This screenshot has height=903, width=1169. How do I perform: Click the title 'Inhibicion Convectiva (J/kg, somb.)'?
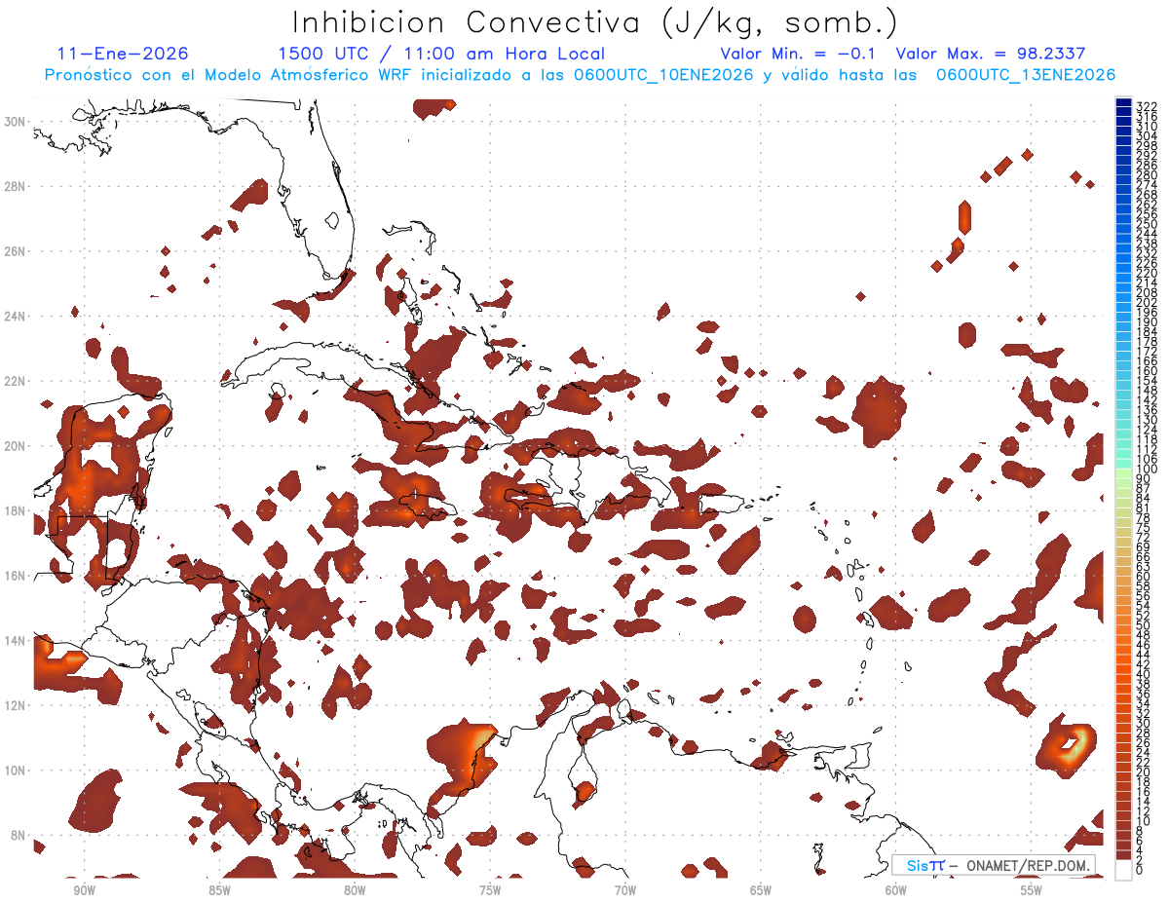(x=595, y=22)
